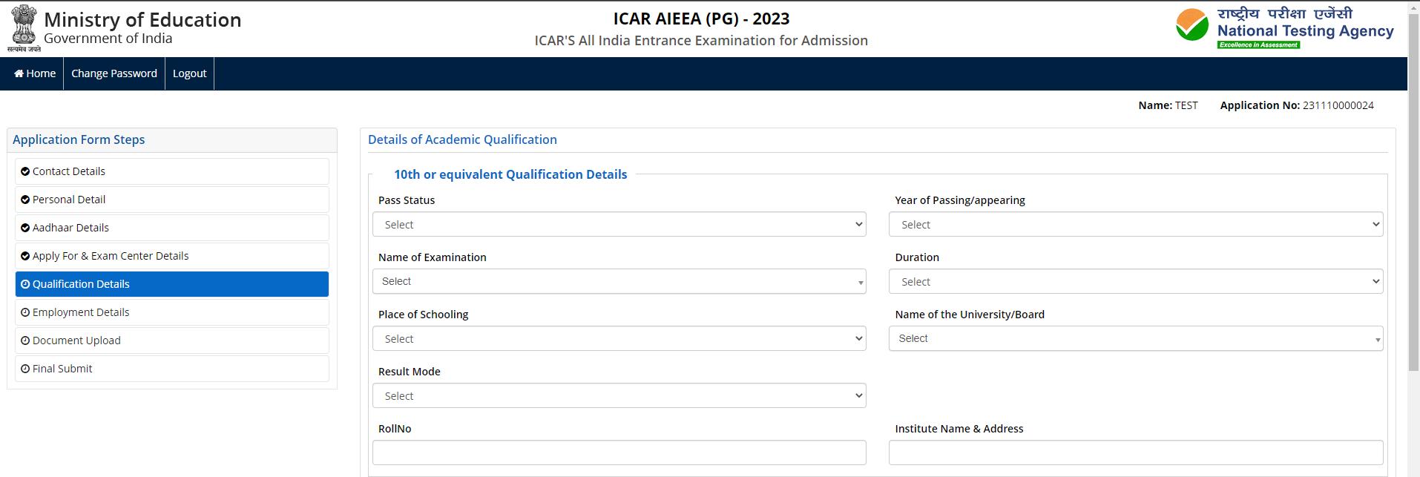
Task: Open Change Password from the navigation bar
Action: (114, 73)
